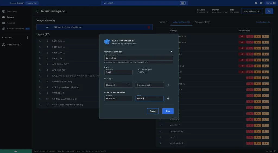Click the Package column header
278x153 pixels.
click(x=173, y=31)
